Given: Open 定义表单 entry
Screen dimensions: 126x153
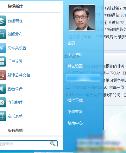Looking at the screenshot, I should (x=15, y=116).
